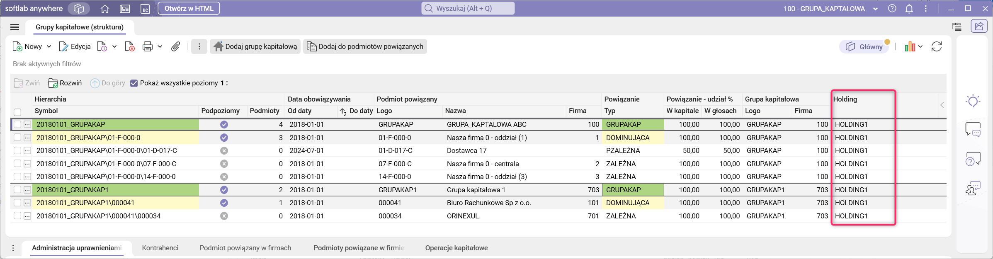Click the delete document icon
The height and width of the screenshot is (259, 993).
point(130,46)
